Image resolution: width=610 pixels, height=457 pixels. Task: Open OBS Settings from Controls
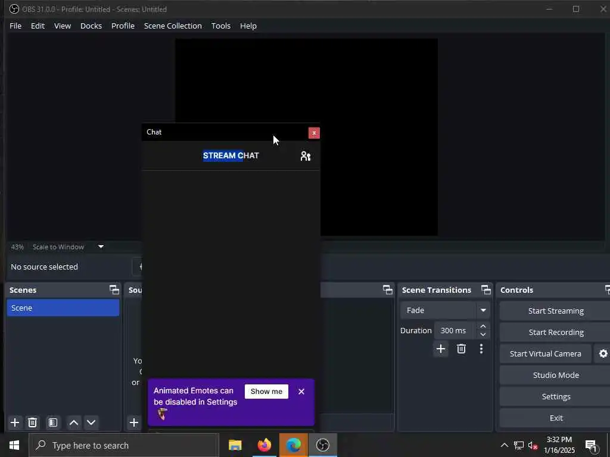click(x=556, y=396)
